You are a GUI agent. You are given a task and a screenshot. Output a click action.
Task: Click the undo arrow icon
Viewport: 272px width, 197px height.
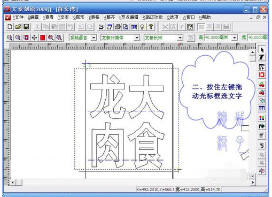coord(82,27)
